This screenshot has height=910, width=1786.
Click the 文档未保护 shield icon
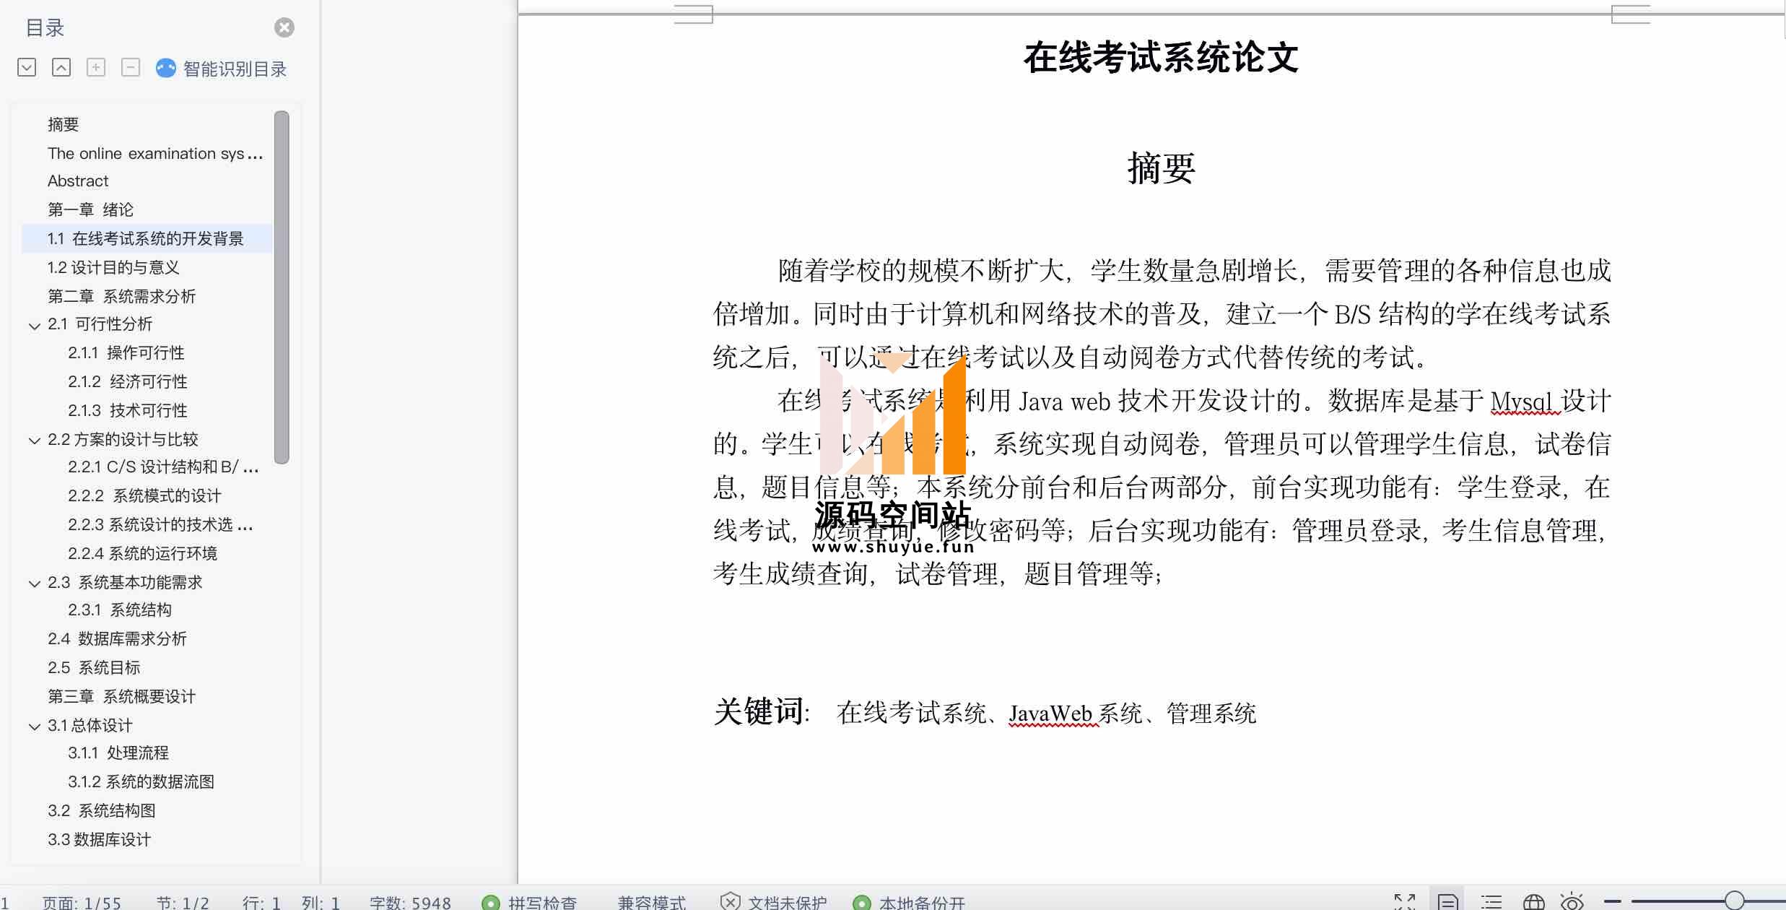[730, 901]
